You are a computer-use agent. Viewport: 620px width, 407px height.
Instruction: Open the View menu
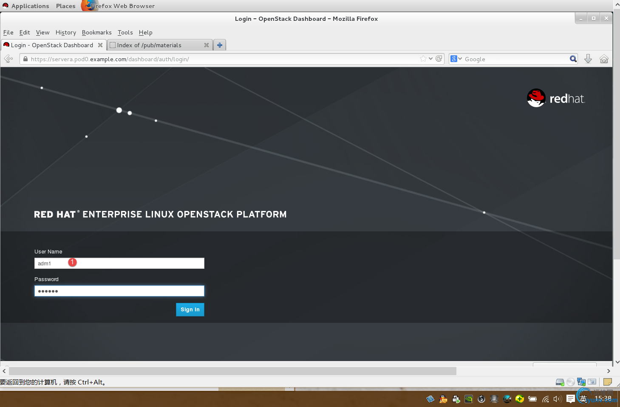42,32
